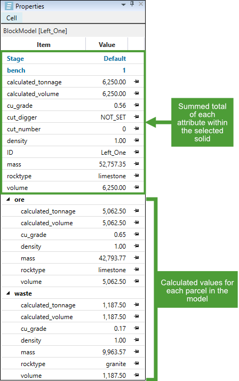Open the Properties panel options dropdown arrow
This screenshot has height=381, width=239.
coord(124,5)
